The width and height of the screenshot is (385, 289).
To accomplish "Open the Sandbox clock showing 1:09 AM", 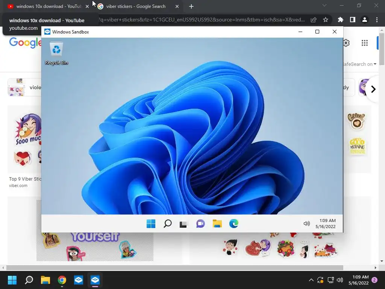I will tap(326, 224).
